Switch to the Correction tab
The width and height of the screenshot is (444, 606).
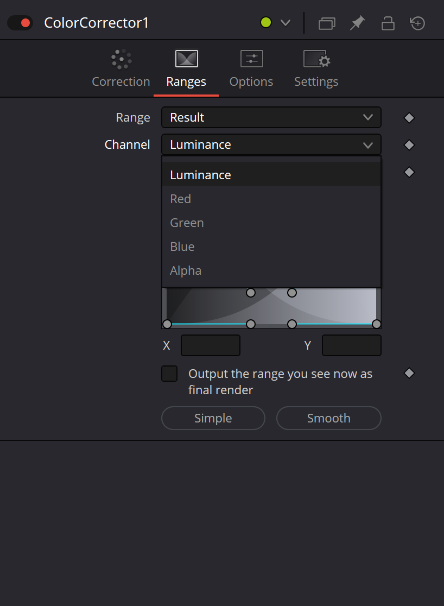tap(121, 69)
